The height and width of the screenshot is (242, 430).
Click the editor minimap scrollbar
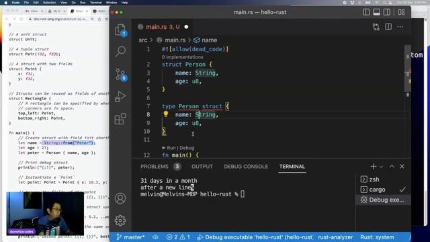(x=408, y=69)
